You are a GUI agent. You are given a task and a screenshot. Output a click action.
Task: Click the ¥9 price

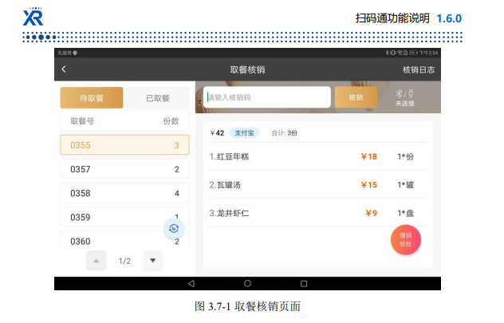click(372, 213)
